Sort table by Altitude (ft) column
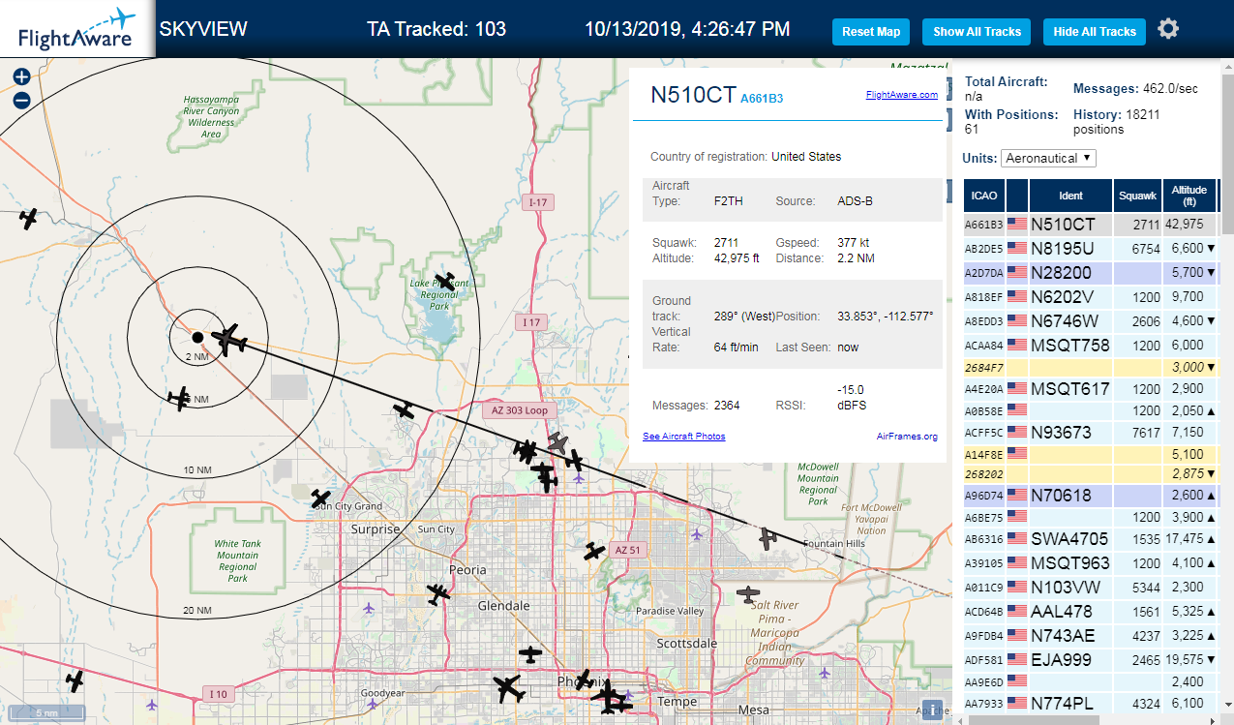 tap(1189, 196)
